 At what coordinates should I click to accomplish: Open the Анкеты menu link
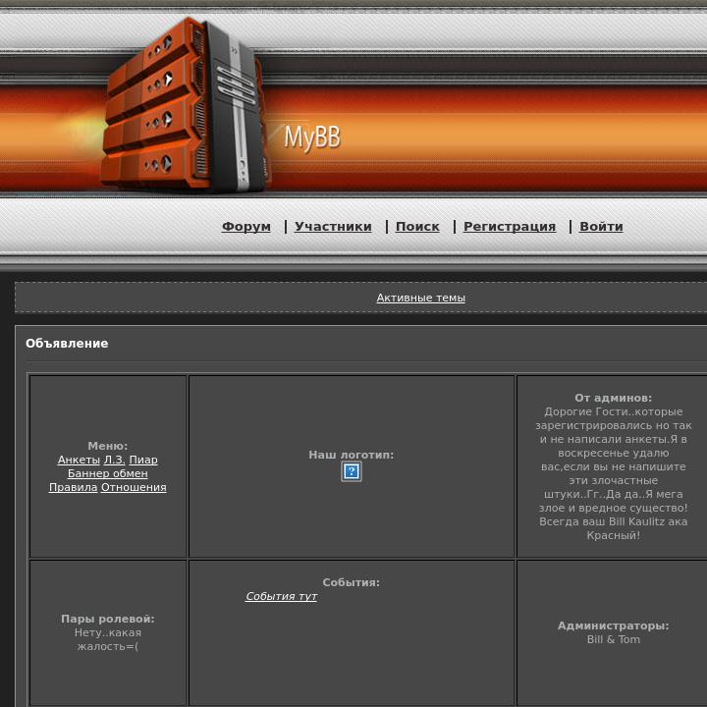point(79,460)
